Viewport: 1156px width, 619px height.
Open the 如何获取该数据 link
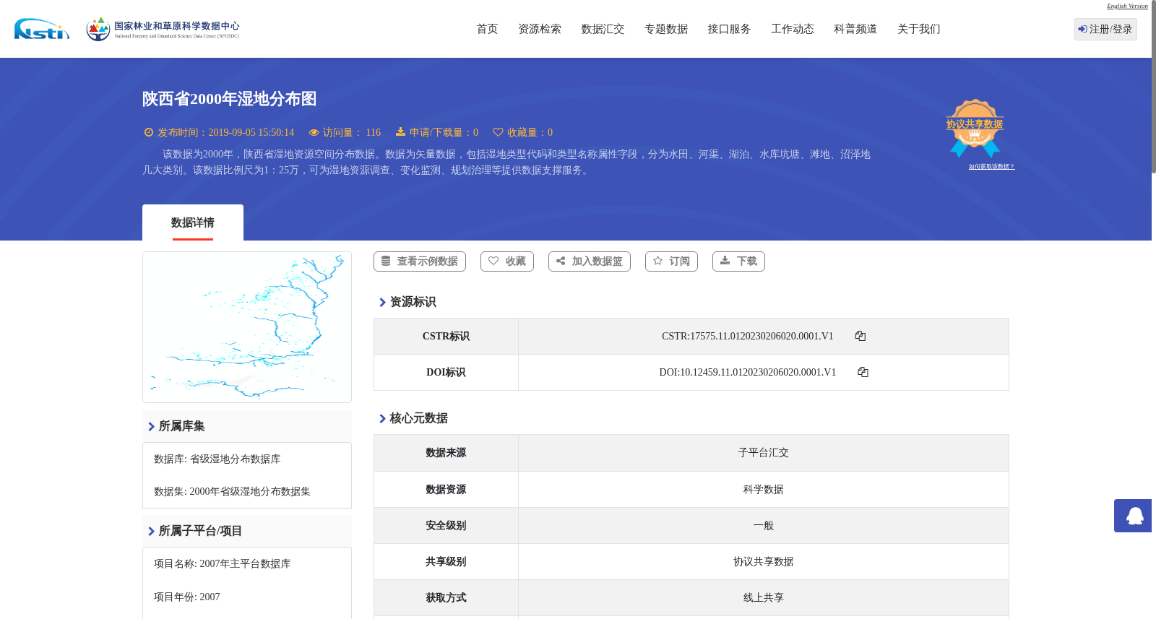click(991, 167)
